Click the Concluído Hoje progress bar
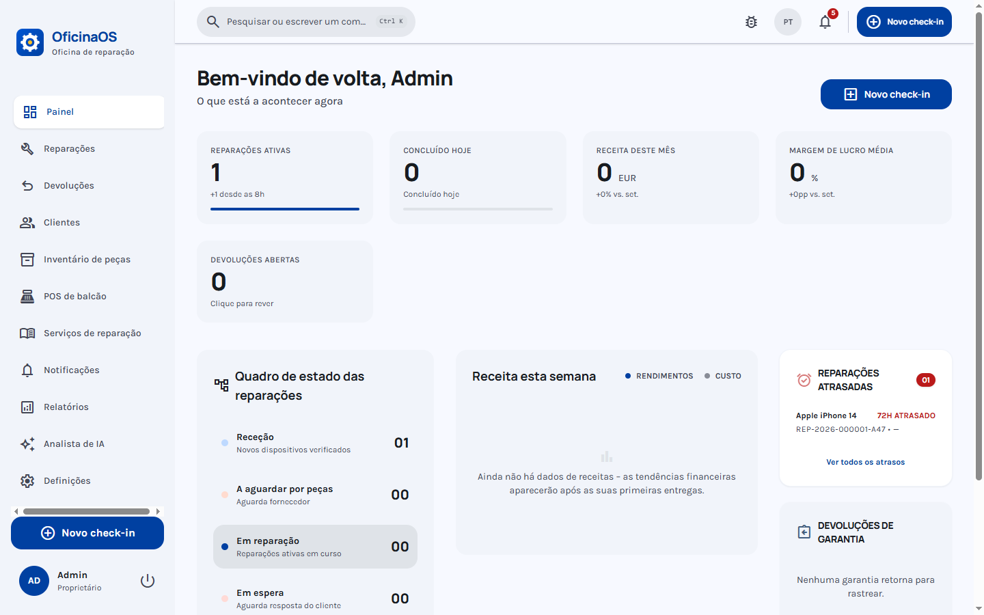This screenshot has width=984, height=615. click(x=478, y=209)
